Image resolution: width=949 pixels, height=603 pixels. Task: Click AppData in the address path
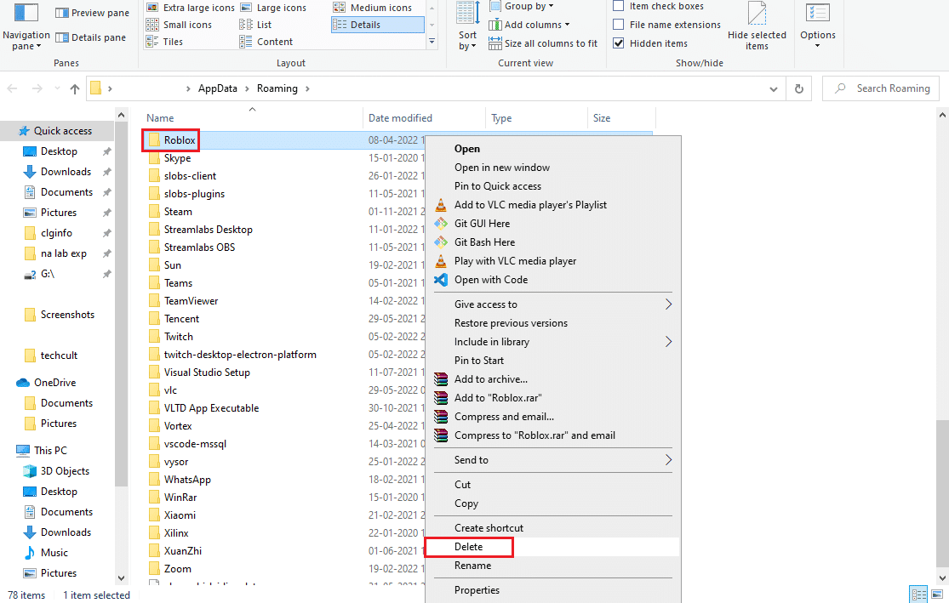tap(217, 88)
